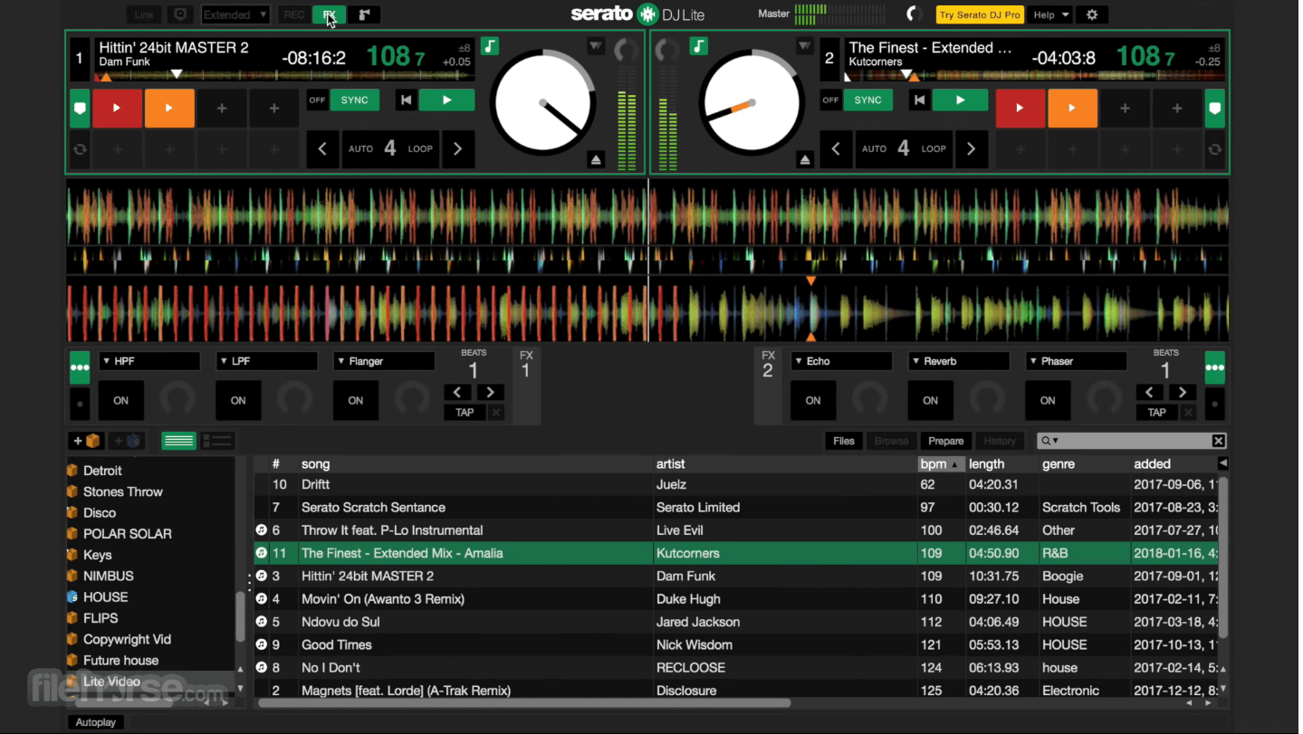Open HPF effect selection dropdown

click(149, 361)
